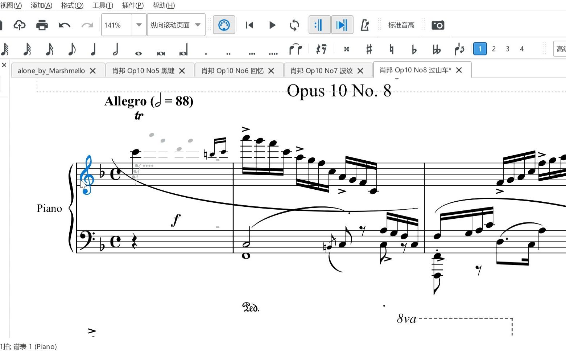Select half note duration
This screenshot has height=354, width=566.
click(x=116, y=49)
